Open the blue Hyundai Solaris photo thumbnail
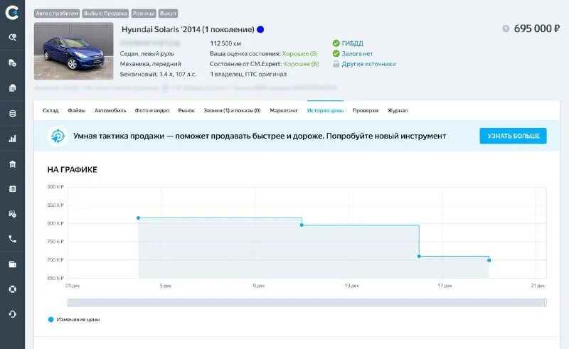This screenshot has height=349, width=569. click(x=74, y=50)
